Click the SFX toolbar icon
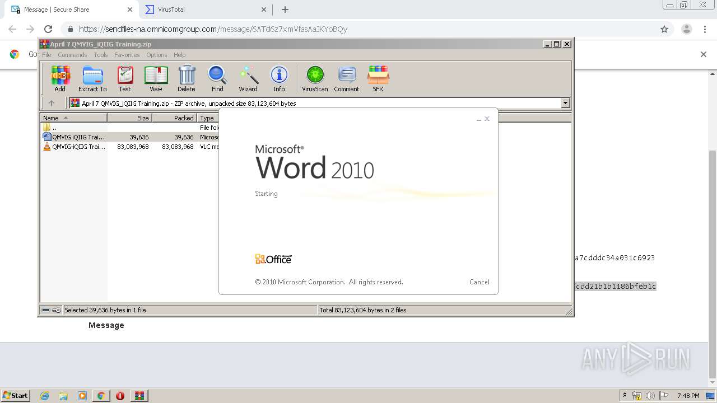717x403 pixels. click(x=378, y=78)
